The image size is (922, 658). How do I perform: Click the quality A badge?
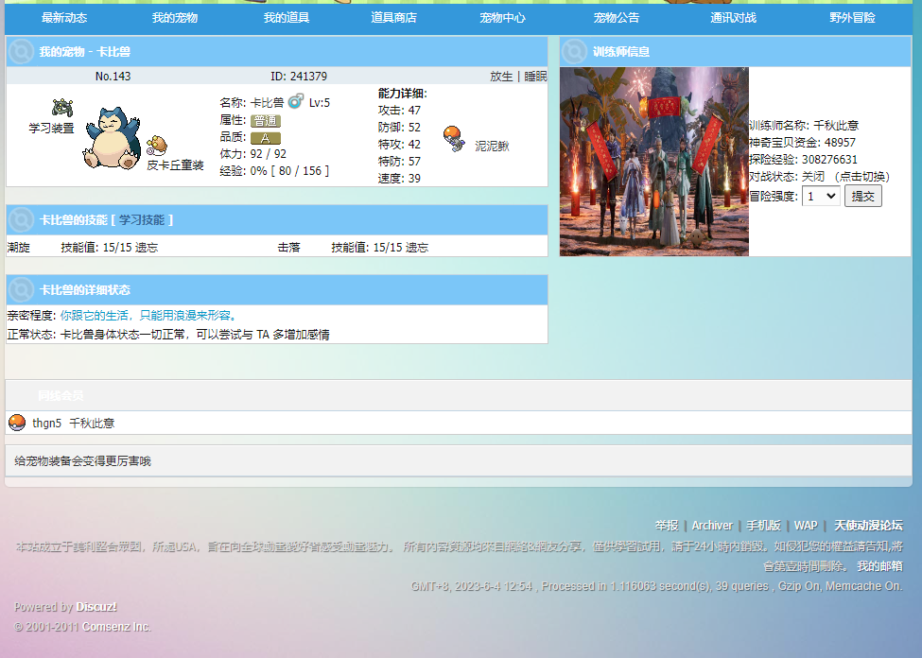tap(265, 138)
